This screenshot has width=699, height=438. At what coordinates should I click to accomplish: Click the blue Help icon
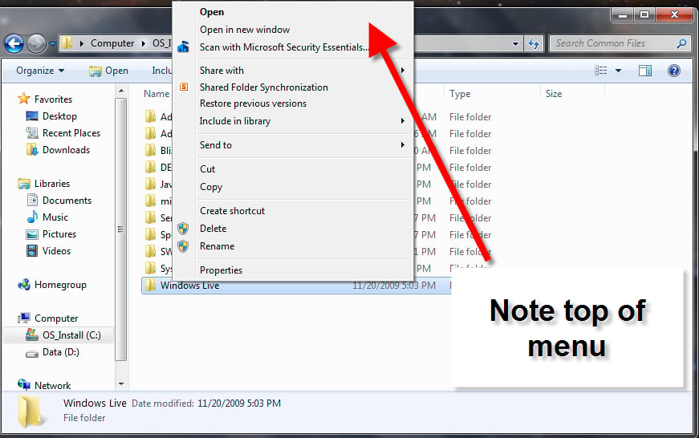(674, 71)
